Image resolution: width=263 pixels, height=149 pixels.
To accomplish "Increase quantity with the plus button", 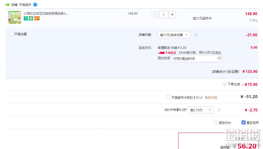I will (172, 15).
